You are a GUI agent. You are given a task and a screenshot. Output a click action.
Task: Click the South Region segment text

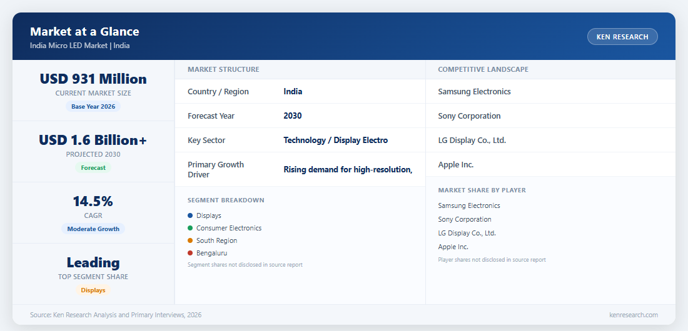click(x=217, y=240)
